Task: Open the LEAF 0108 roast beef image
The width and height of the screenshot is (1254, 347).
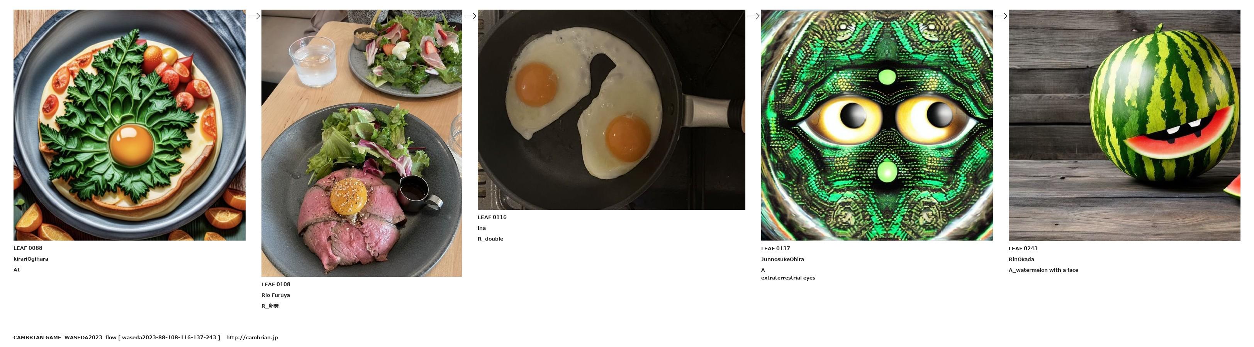Action: pyautogui.click(x=362, y=143)
